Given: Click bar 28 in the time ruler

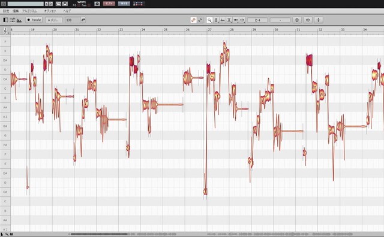Looking at the screenshot, I should coord(232,29).
